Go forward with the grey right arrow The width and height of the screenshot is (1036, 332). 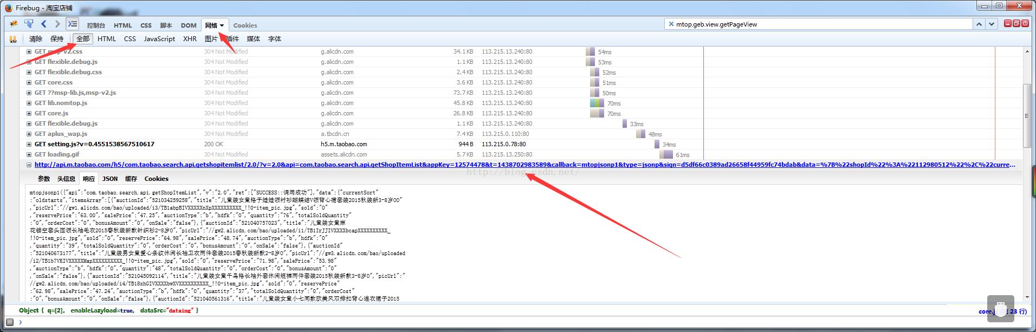click(x=57, y=24)
